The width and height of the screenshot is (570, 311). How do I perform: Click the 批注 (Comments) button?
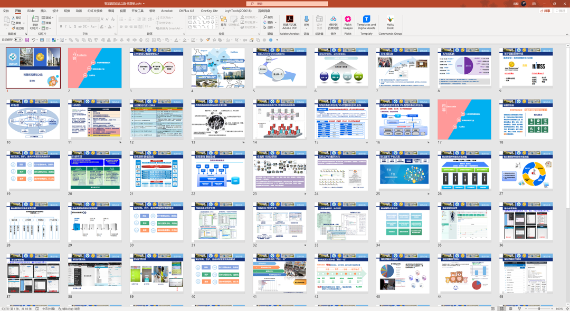560,11
